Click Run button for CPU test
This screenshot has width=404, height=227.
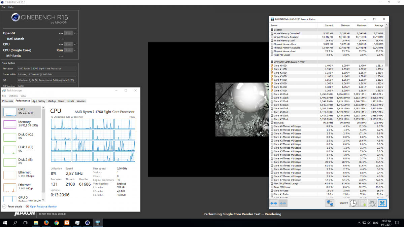(68, 44)
